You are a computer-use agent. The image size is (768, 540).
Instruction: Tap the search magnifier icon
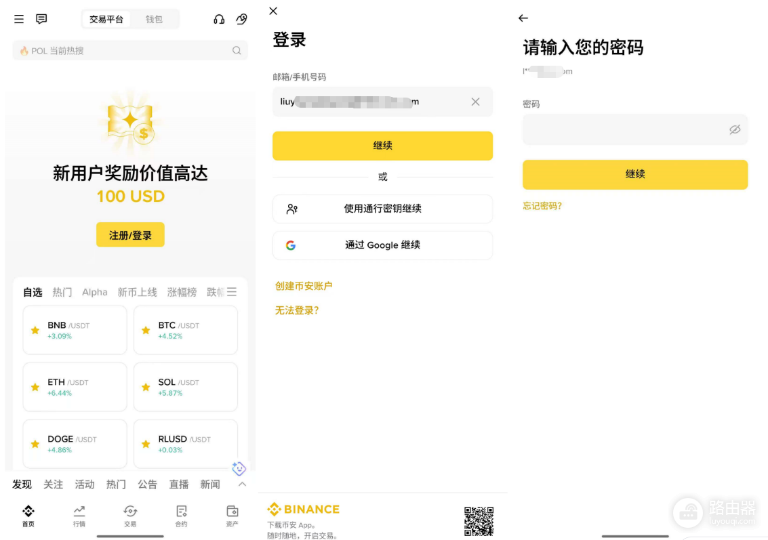237,50
